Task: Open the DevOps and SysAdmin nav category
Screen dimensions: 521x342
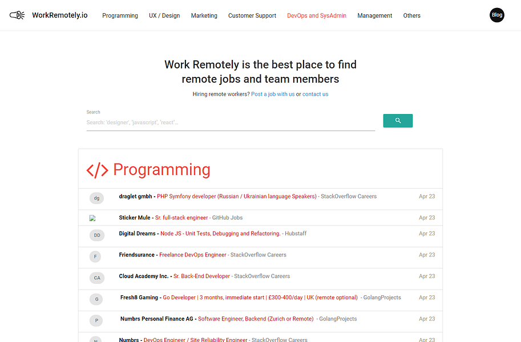Action: [x=317, y=15]
